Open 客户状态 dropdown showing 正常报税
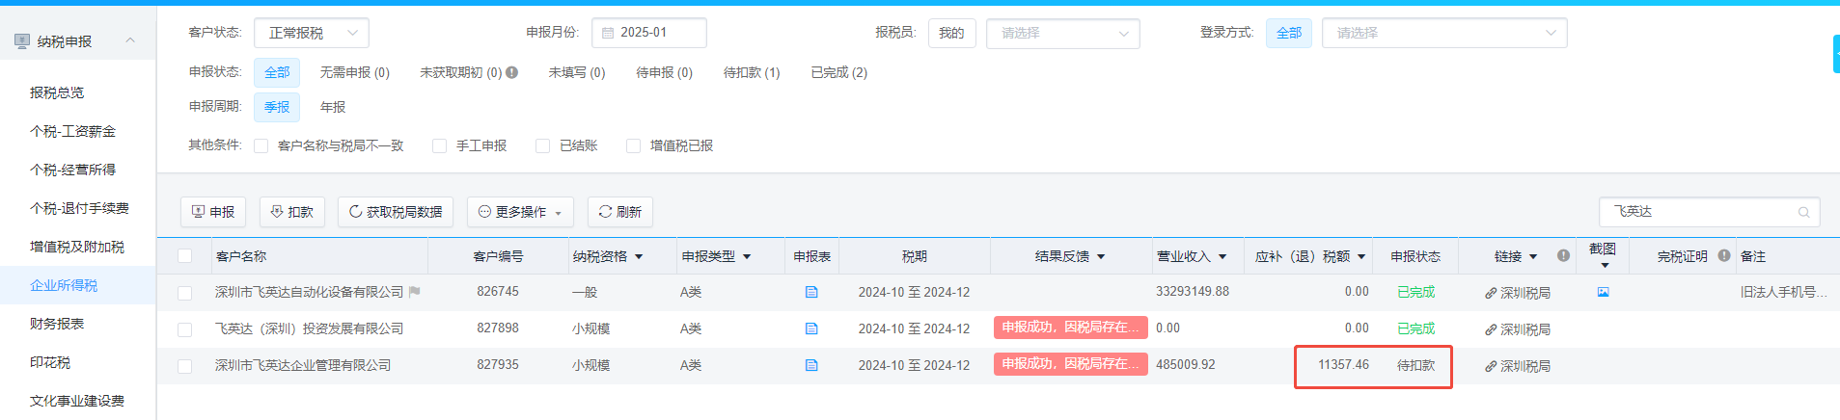 pyautogui.click(x=312, y=33)
